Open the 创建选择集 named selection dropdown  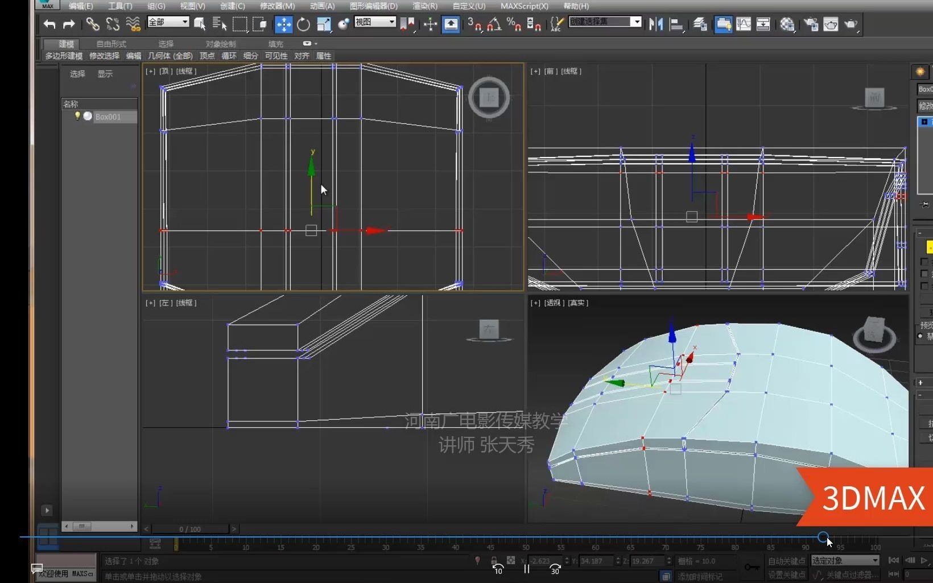click(x=637, y=22)
